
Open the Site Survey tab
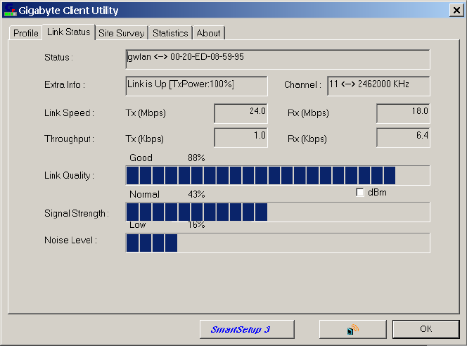(x=121, y=33)
